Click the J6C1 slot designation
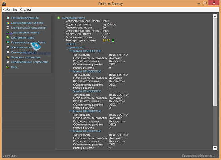The image size is (221, 160). 112,84
